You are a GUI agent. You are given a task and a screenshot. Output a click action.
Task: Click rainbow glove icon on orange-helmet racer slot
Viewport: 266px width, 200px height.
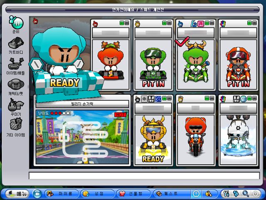[x=223, y=24]
